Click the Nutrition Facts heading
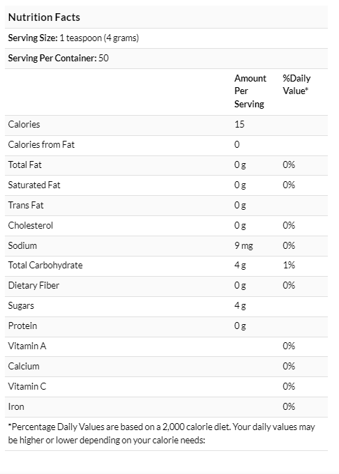Viewport: 339px width, 474px height. 44,17
